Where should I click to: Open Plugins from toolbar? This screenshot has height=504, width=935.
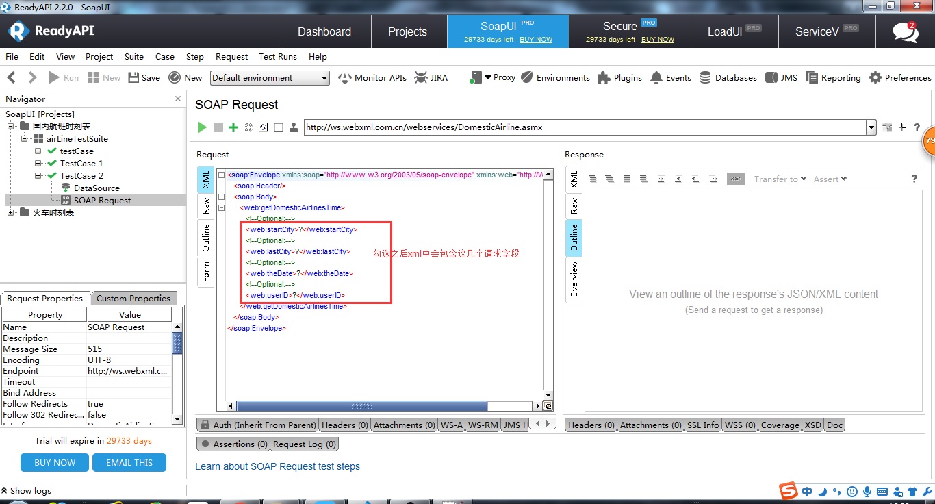[x=619, y=77]
